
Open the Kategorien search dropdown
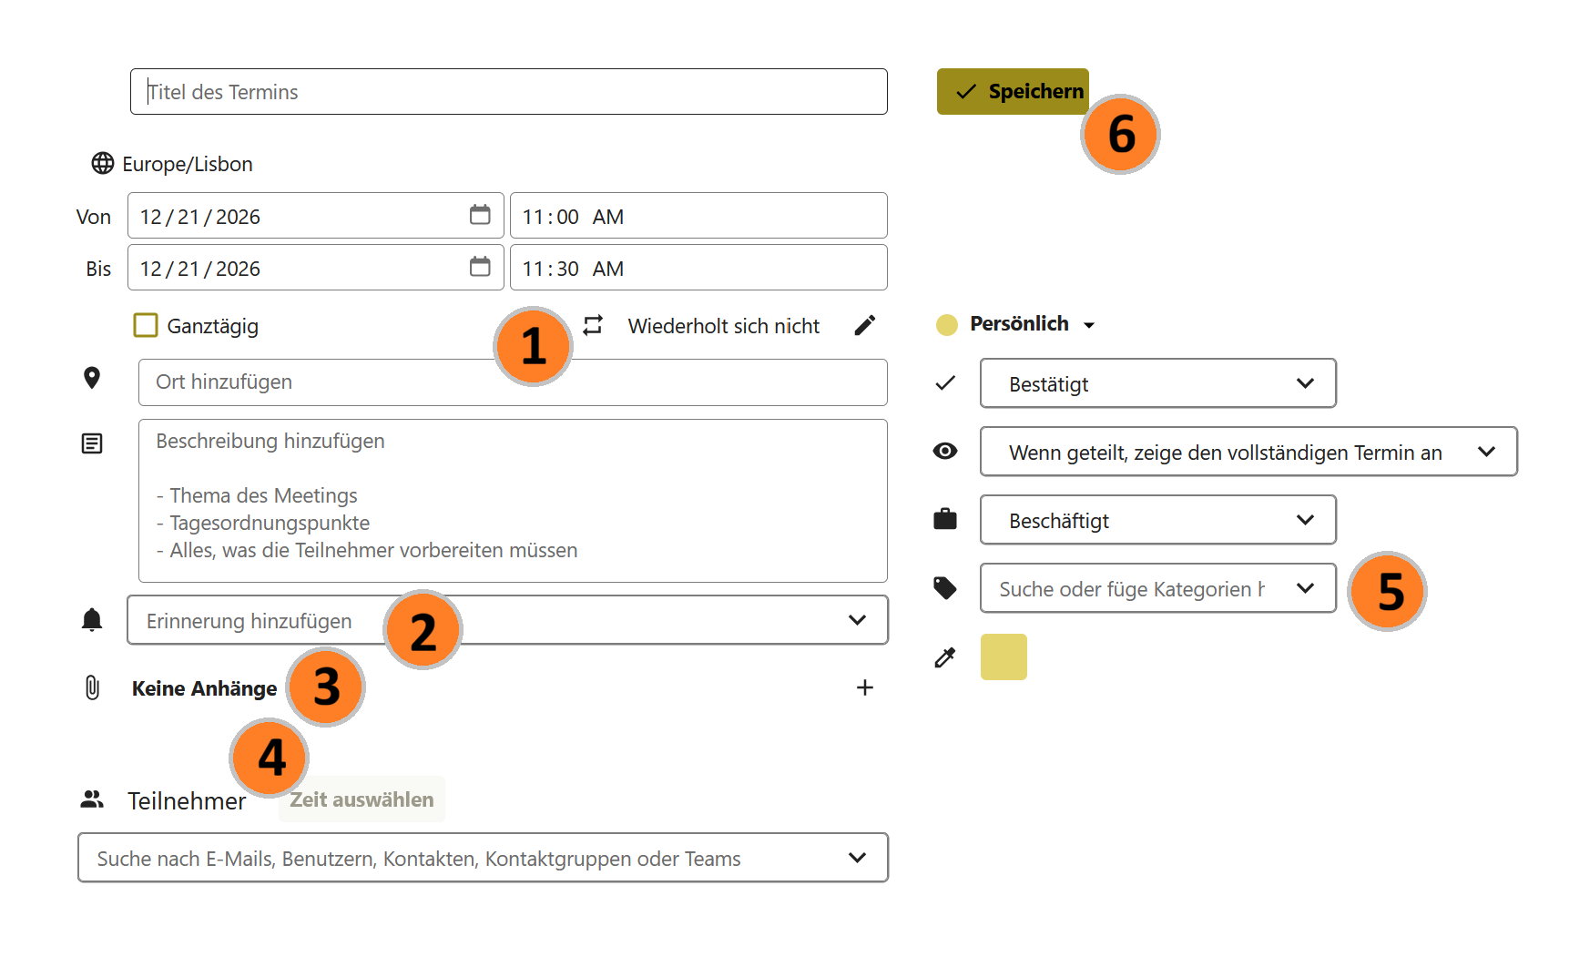(1158, 588)
